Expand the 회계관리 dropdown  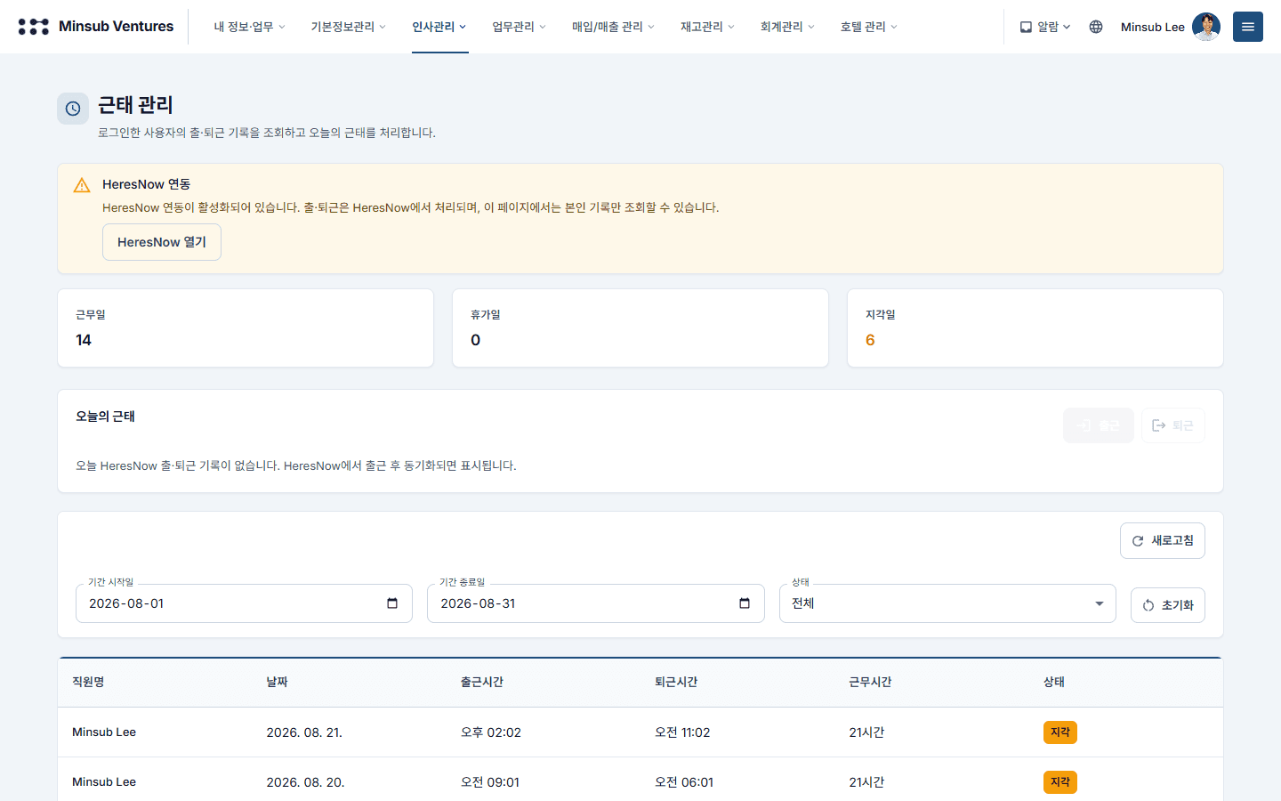pos(787,27)
